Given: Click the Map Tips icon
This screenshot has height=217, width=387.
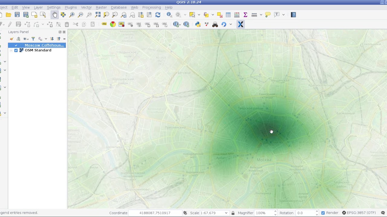Looking at the screenshot, I should 268,14.
